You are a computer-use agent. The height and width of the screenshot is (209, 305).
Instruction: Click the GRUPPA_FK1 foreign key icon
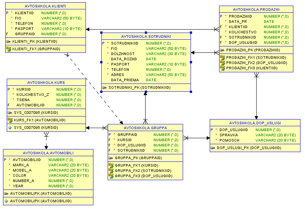111,165
